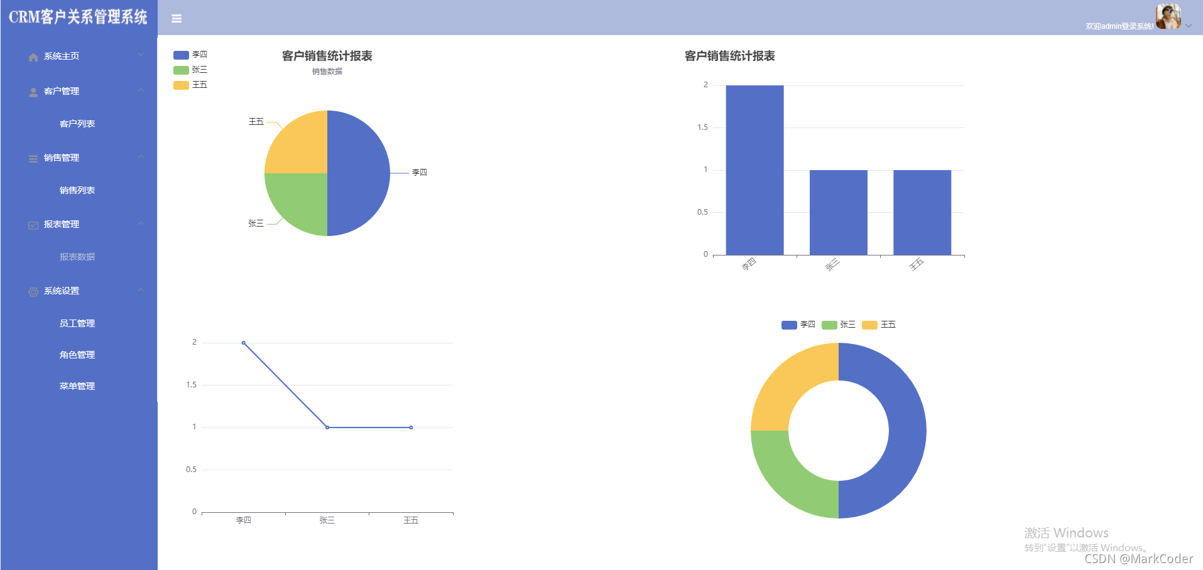Click the 客户管理 user icon
The image size is (1203, 570).
(33, 92)
